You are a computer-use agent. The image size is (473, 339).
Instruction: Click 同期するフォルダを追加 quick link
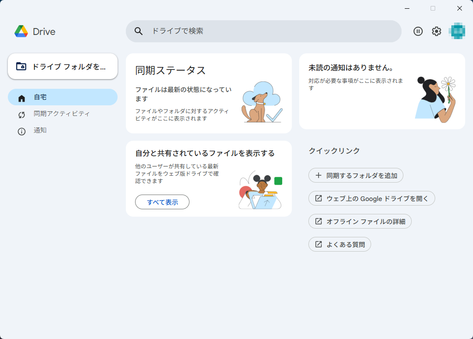pyautogui.click(x=355, y=175)
